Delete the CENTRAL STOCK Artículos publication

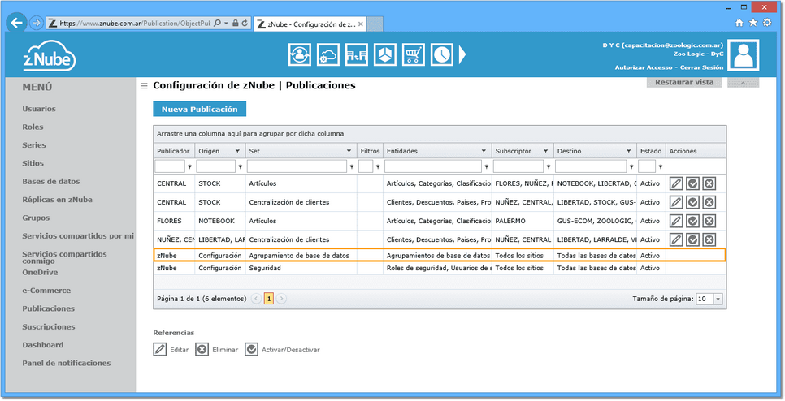coord(709,183)
